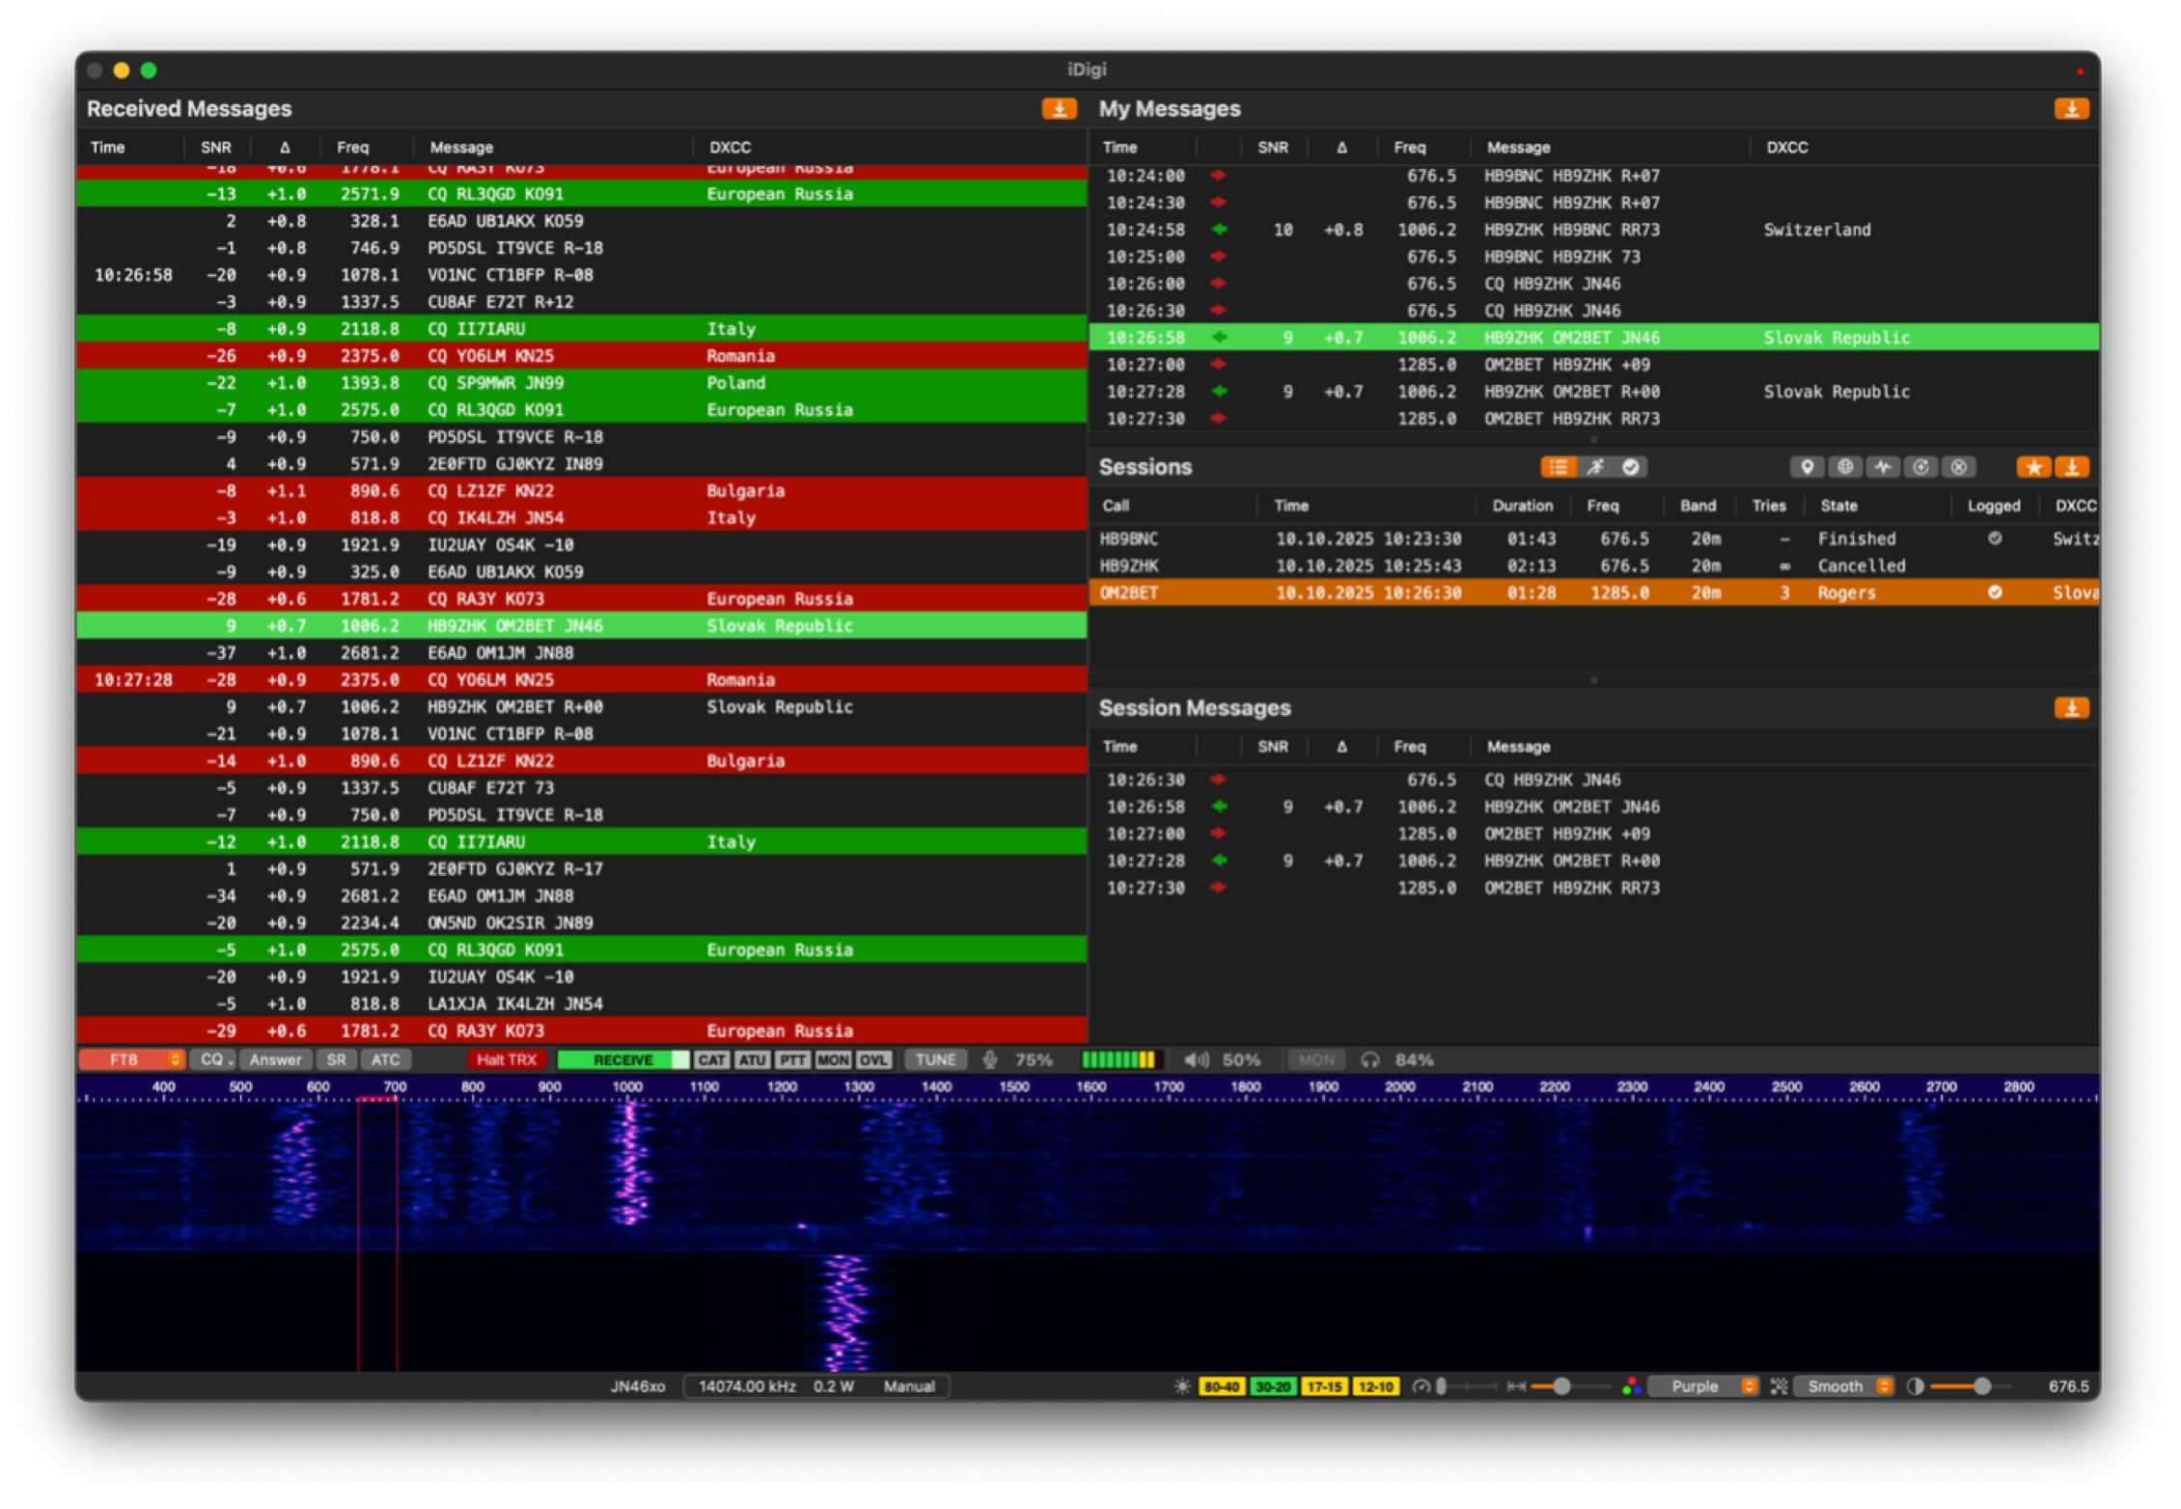Image resolution: width=2181 pixels, height=1509 pixels.
Task: Click the Halt TRX button
Action: (507, 1059)
